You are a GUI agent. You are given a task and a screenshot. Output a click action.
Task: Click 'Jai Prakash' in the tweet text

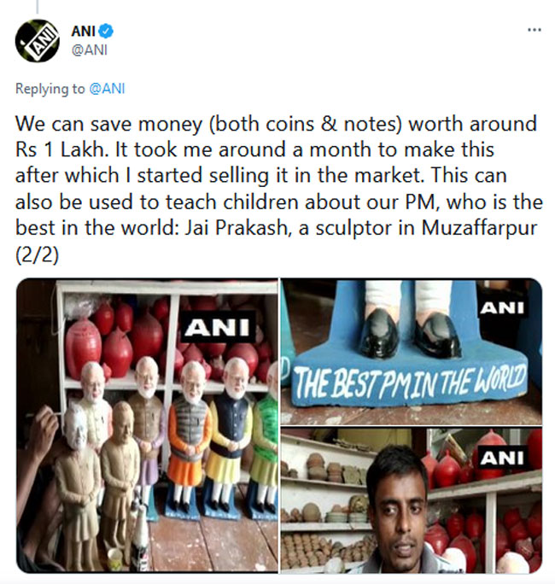pyautogui.click(x=237, y=228)
